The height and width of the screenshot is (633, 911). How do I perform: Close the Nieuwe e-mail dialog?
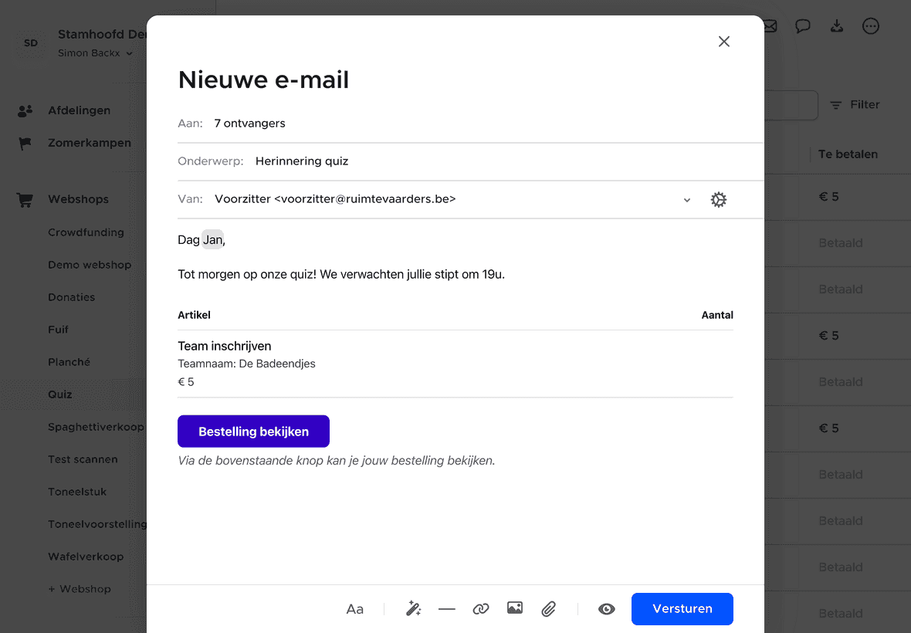[x=724, y=42]
